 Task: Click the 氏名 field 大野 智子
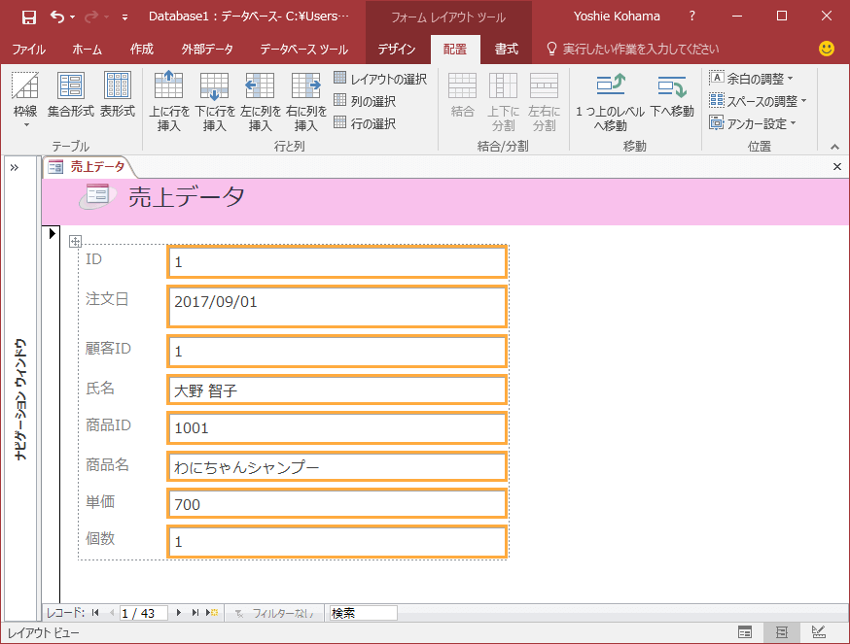tap(336, 390)
